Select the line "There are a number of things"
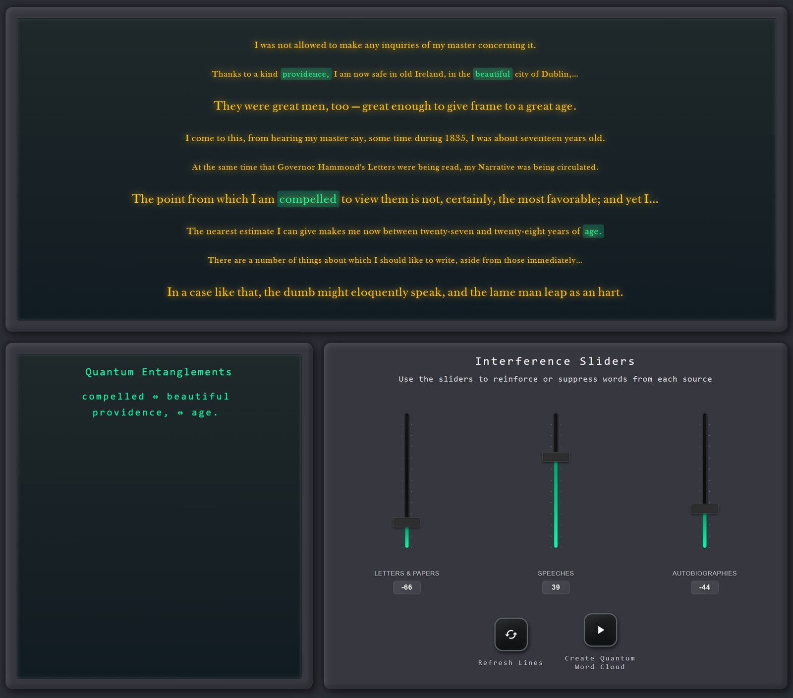 tap(395, 260)
